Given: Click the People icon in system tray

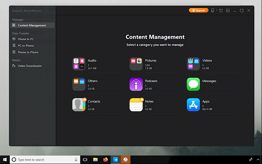Looking at the screenshot, I should pyautogui.click(x=251, y=160).
